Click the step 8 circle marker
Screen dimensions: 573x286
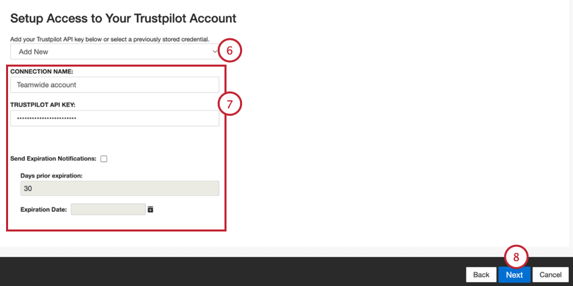(516, 256)
